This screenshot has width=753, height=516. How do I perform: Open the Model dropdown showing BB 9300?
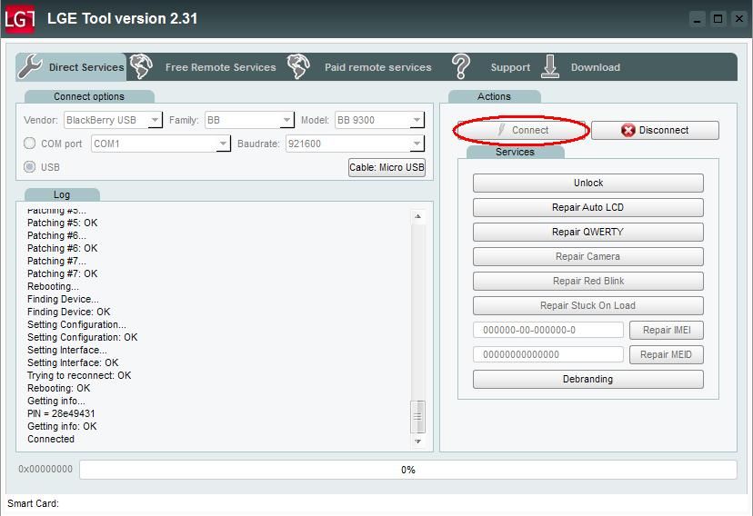(x=379, y=120)
